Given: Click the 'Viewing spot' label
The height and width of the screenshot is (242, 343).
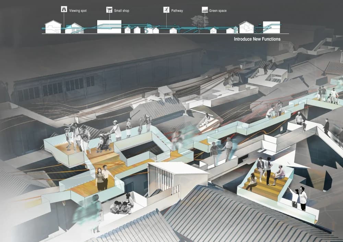Looking at the screenshot, I should [x=78, y=11].
